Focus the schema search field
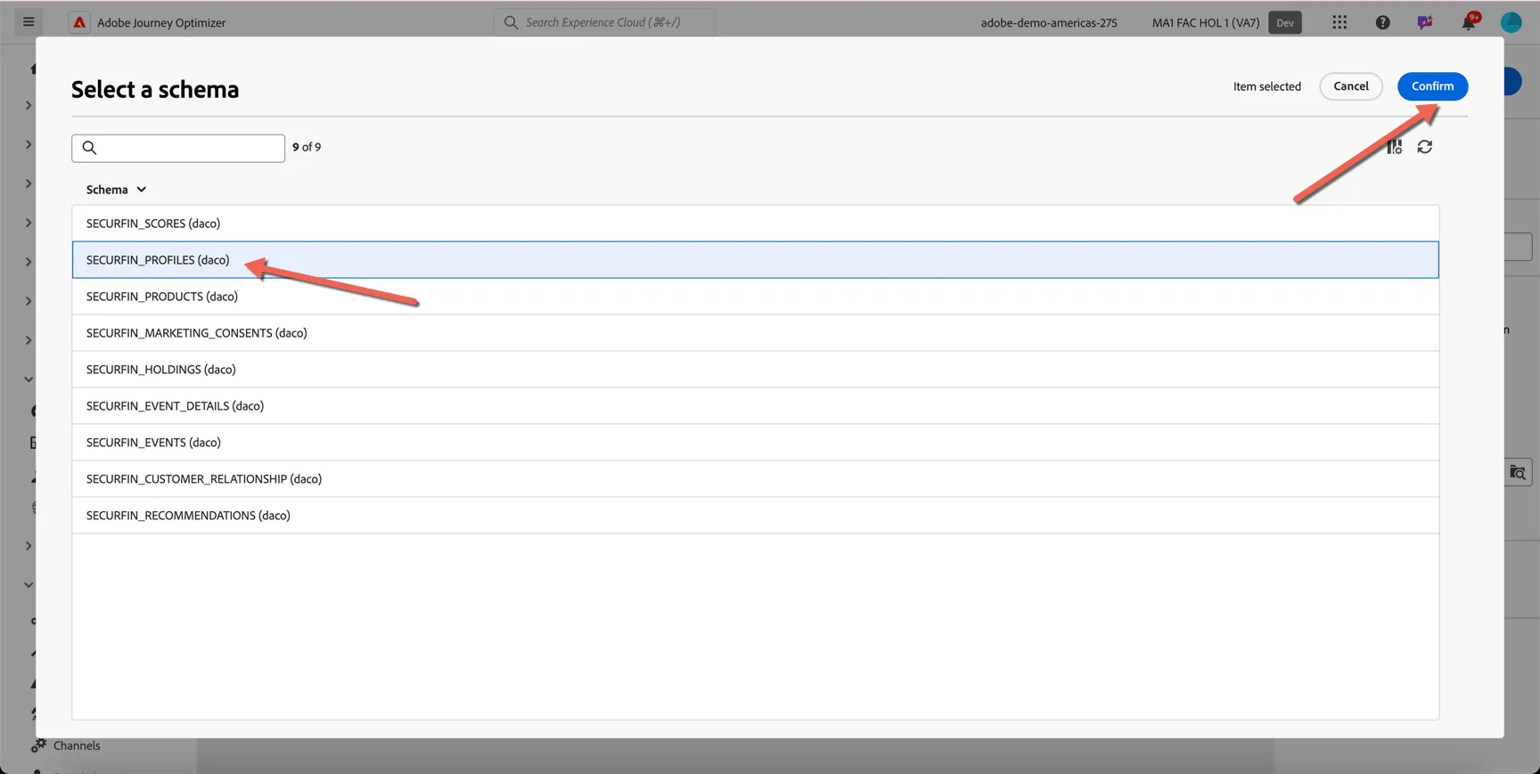 (178, 148)
